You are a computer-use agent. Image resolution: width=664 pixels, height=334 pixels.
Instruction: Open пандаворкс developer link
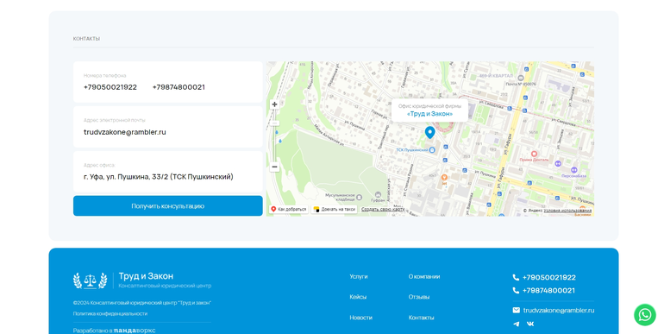point(135,331)
